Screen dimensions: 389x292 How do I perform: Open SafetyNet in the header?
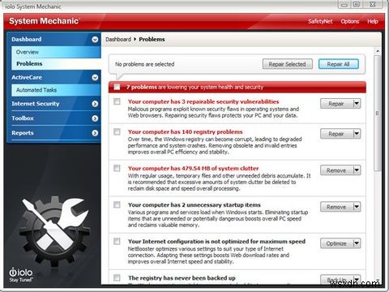coord(320,21)
